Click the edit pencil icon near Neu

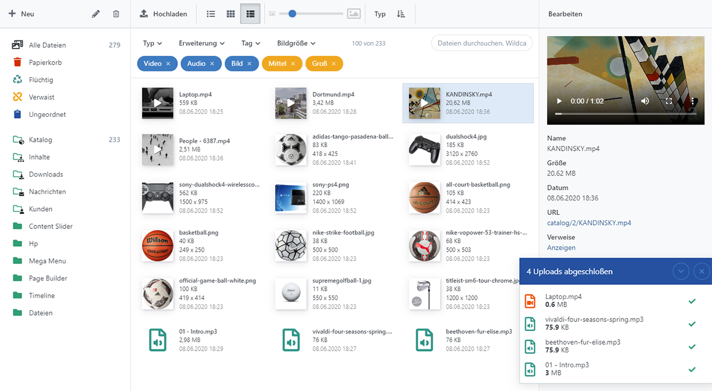(x=96, y=12)
